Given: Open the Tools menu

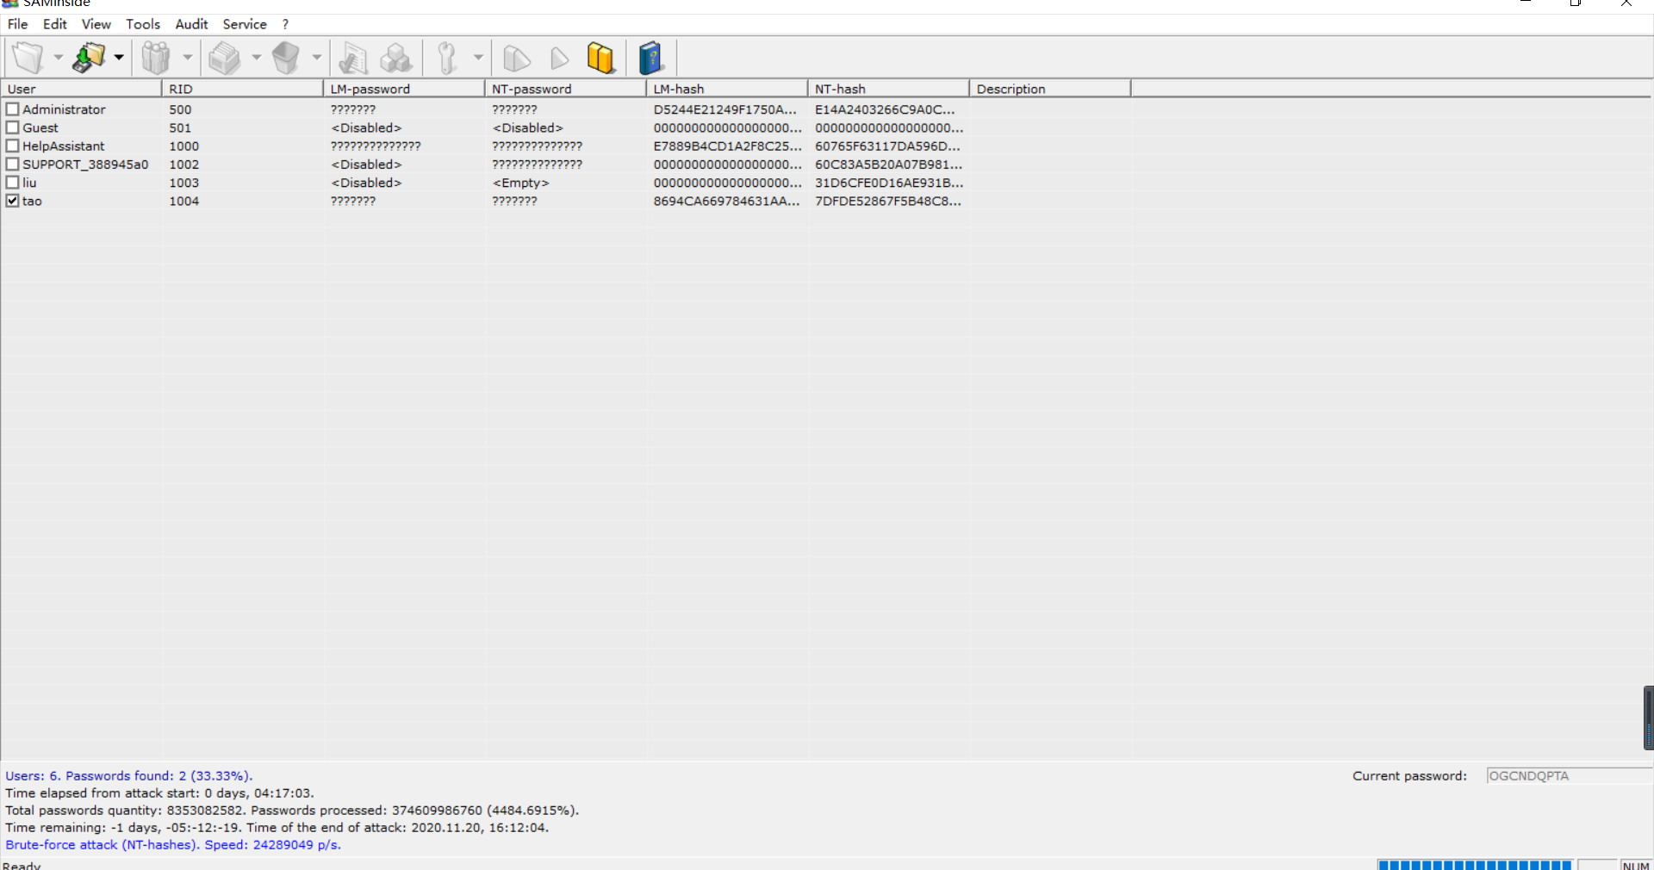Looking at the screenshot, I should pyautogui.click(x=143, y=24).
